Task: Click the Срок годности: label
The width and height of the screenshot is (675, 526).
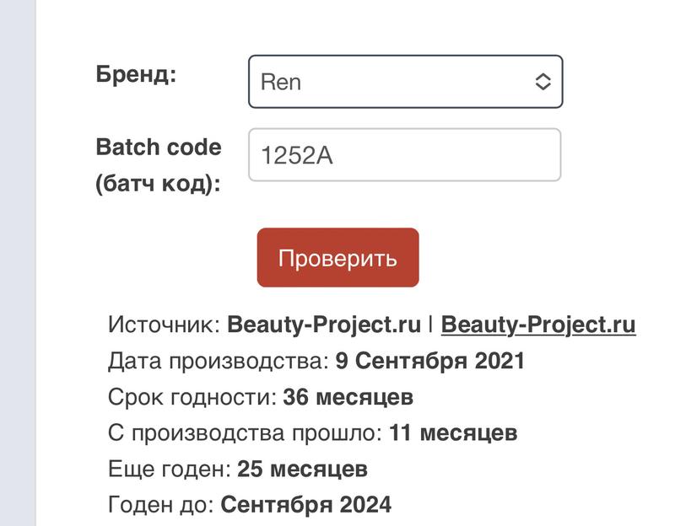Action: 192,397
